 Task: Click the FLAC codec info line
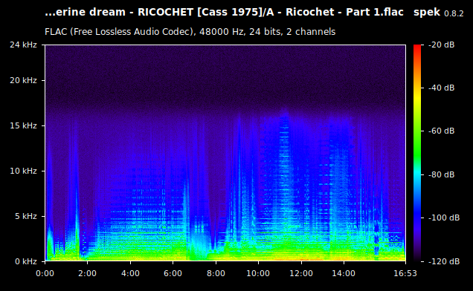point(190,32)
